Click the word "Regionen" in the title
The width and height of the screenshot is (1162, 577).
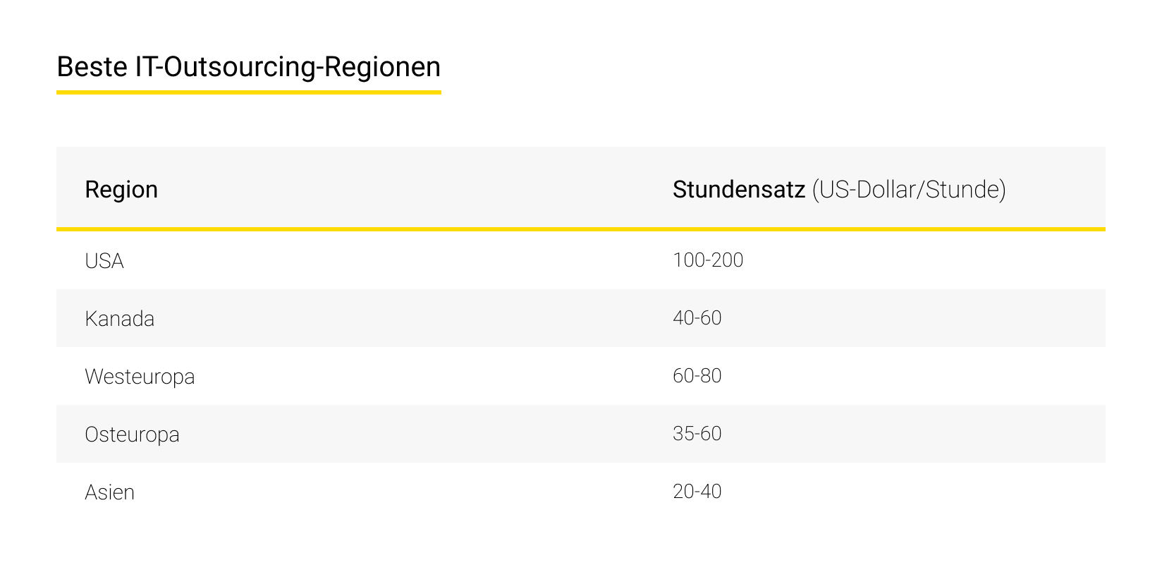(382, 67)
